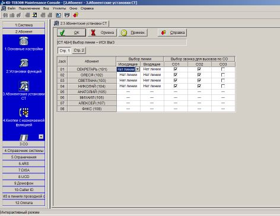The width and height of the screenshot is (280, 216).
Task: Select the АНАТОЛИЙ (105) subscriber row
Action: (146, 92)
